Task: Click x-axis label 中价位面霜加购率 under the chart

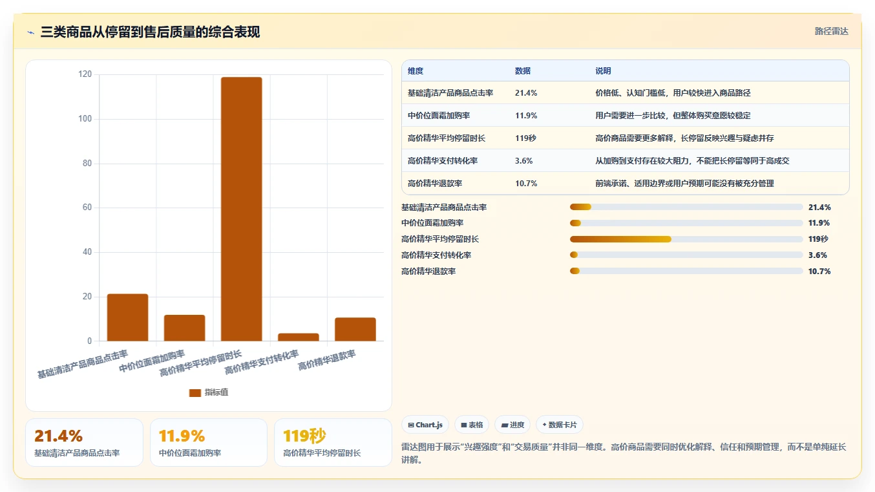Action: 152,361
